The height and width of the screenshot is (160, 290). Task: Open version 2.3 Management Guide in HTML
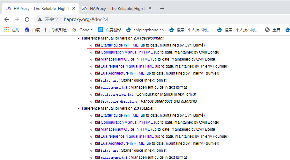125,129
